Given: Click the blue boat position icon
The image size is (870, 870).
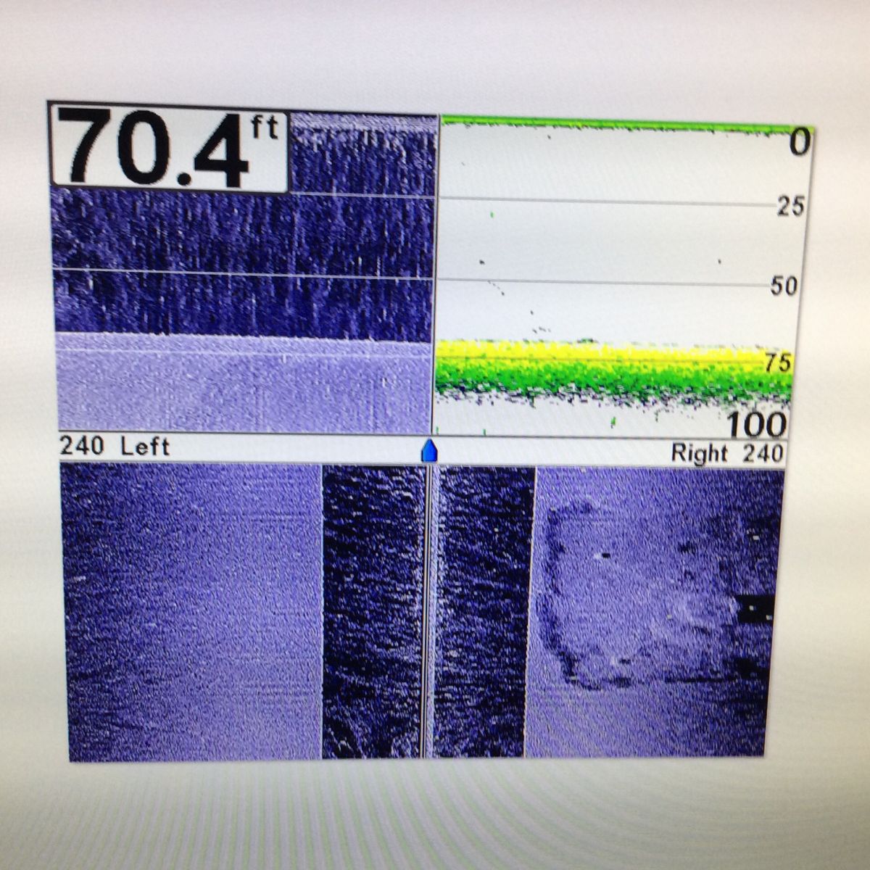Looking at the screenshot, I should 430,450.
